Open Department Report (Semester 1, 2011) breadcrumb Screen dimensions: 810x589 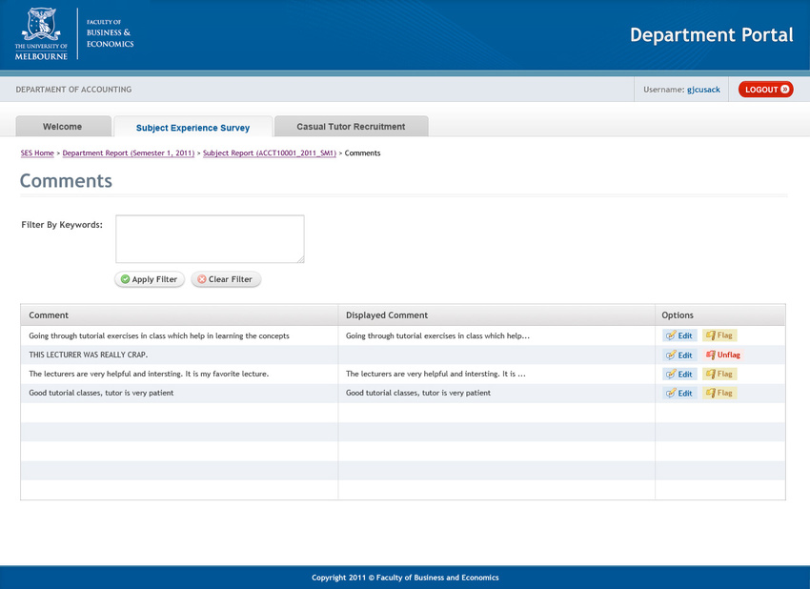point(128,152)
